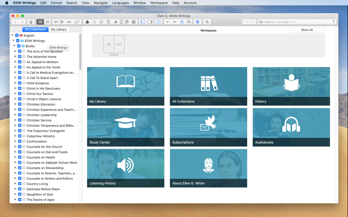
Task: Increase font size with A+ button
Action: (175, 22)
